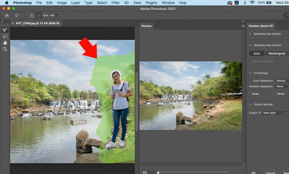Switch brush to subtract mode (minus)
Screen dimensions: 289x174
(39, 16)
